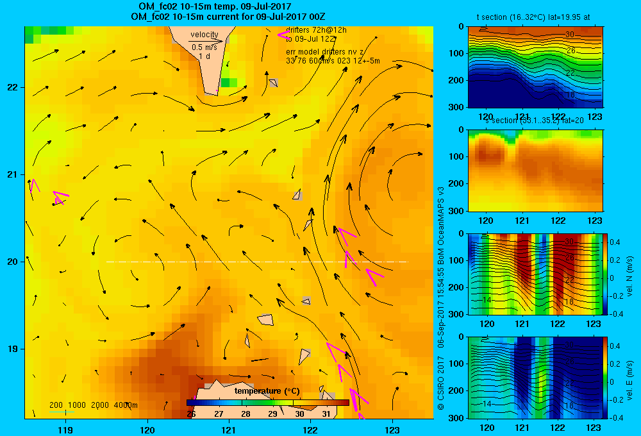Image resolution: width=641 pixels, height=436 pixels.
Task: Click the '0.5 m/s' velocity scale text
Action: tap(204, 47)
